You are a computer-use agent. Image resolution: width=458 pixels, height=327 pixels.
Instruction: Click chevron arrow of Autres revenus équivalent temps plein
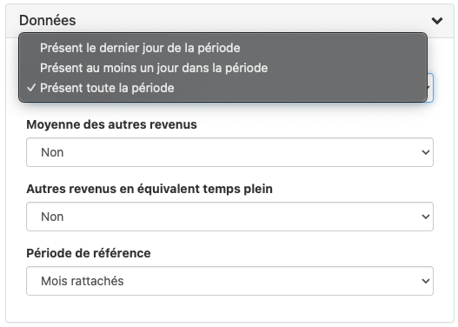click(426, 217)
